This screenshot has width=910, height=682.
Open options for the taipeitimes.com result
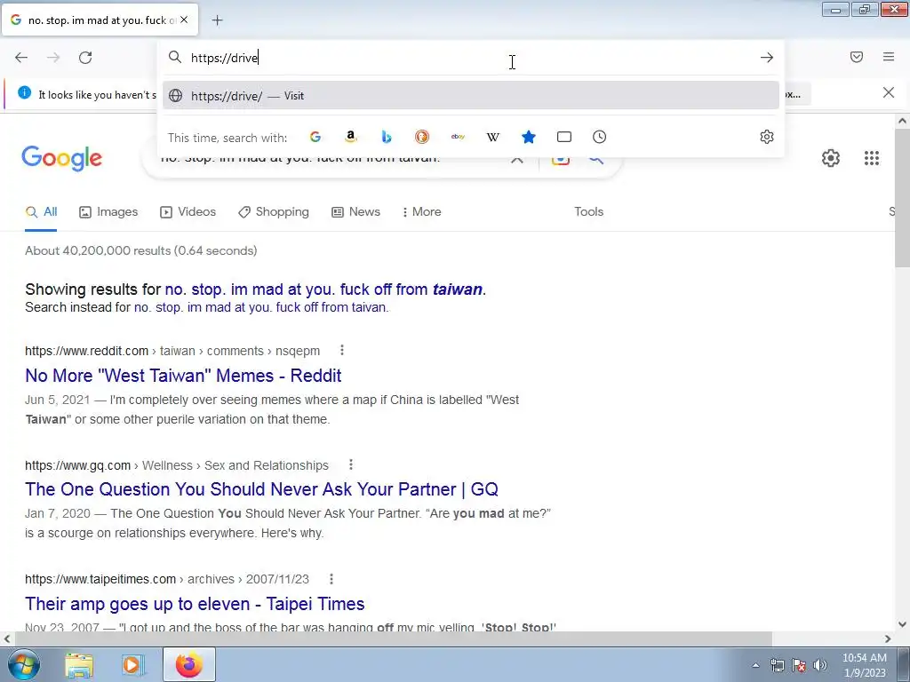point(331,579)
